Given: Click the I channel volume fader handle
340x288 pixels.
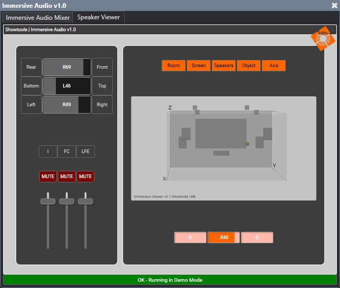Looking at the screenshot, I should (48, 202).
